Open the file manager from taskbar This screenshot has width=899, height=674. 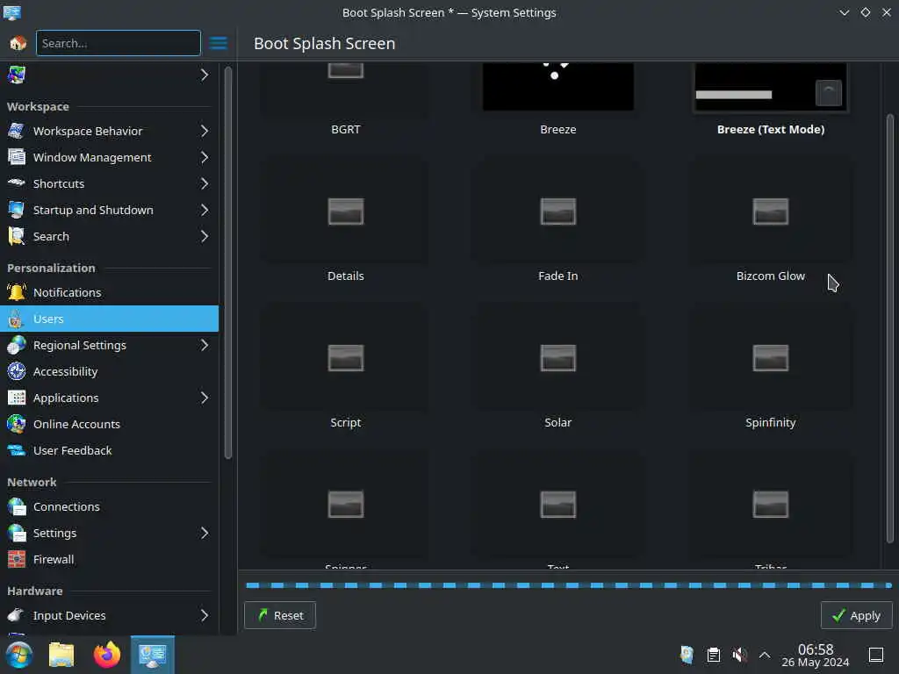coord(62,655)
